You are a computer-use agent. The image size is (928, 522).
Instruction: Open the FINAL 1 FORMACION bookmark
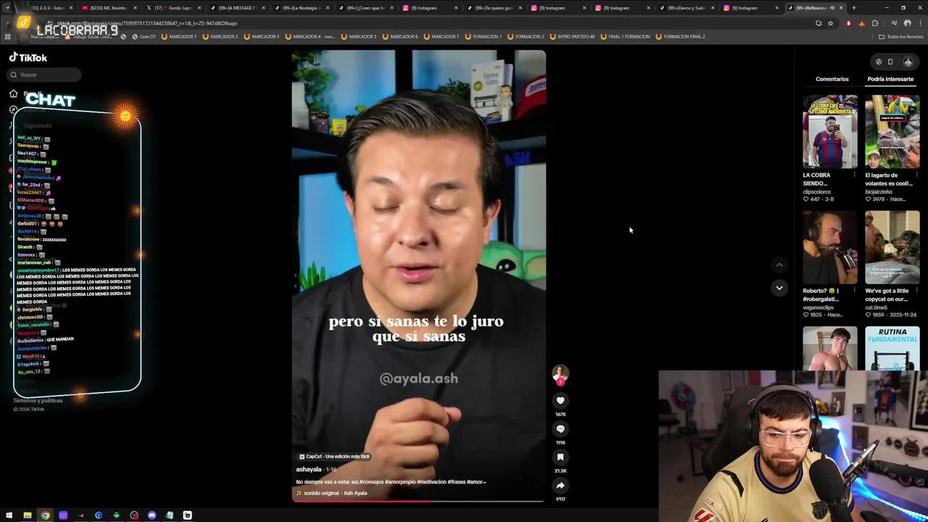[x=626, y=36]
